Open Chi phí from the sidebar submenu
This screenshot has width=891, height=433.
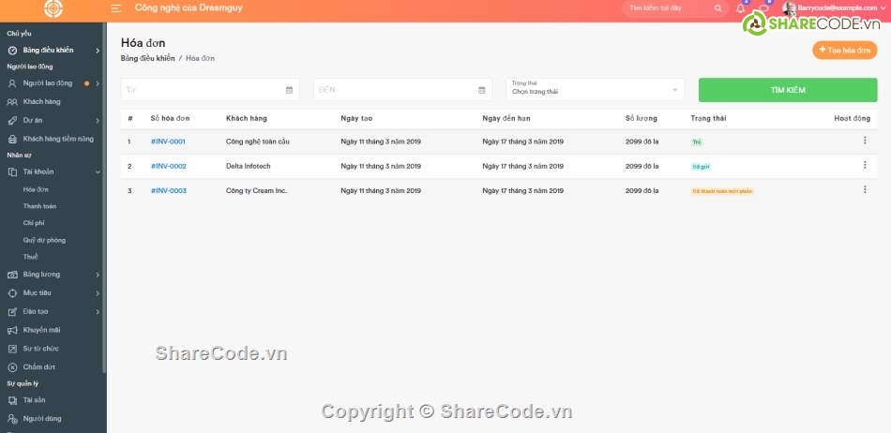[34, 223]
